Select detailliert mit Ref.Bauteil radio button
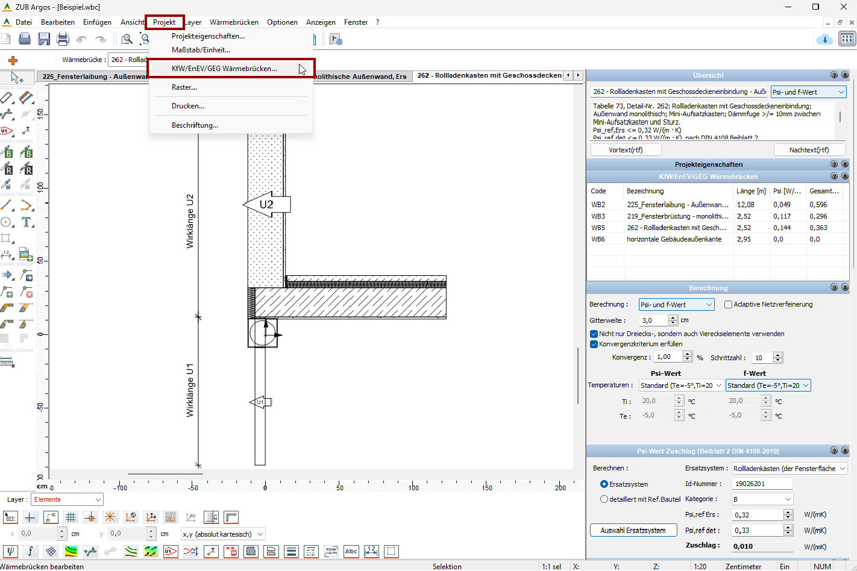Screen dimensions: 857x571 pyautogui.click(x=604, y=499)
